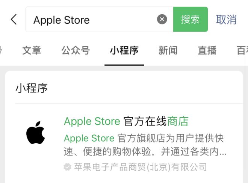The width and height of the screenshot is (248, 183).
Task: Select the 小程序 tab
Action: pos(124,50)
